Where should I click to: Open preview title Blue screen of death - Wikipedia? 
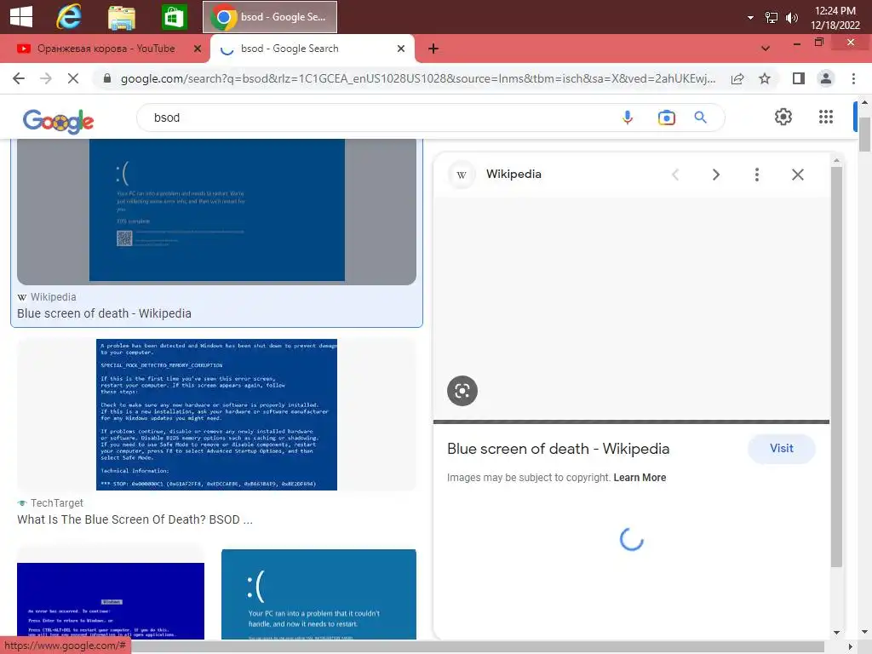tap(558, 449)
